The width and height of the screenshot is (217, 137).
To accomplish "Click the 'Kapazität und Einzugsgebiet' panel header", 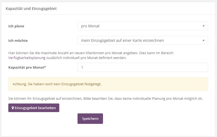I will tap(31, 9).
